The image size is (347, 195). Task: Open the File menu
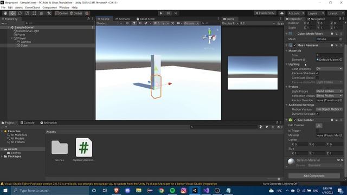point(3,8)
